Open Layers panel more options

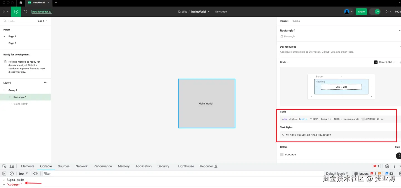(46, 83)
